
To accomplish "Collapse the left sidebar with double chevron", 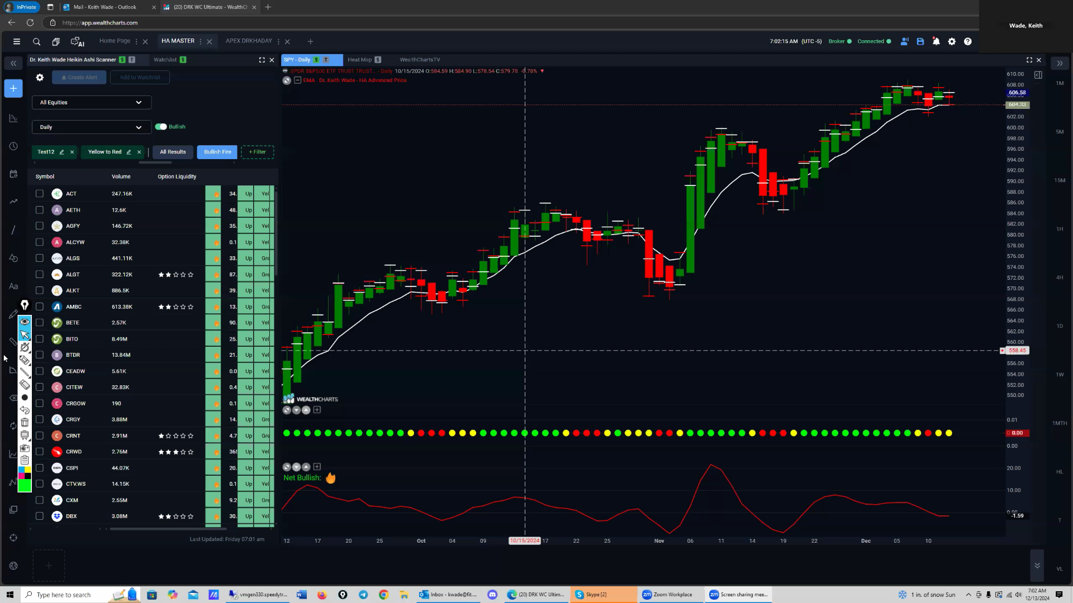I will (13, 63).
